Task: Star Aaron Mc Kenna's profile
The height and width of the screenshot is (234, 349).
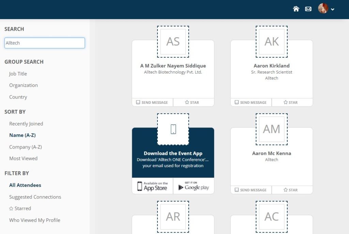Action: coord(292,190)
